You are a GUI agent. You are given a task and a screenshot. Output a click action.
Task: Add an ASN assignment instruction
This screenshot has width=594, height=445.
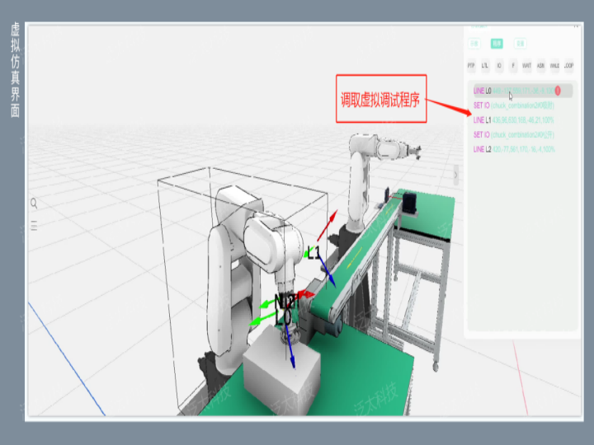tap(540, 64)
